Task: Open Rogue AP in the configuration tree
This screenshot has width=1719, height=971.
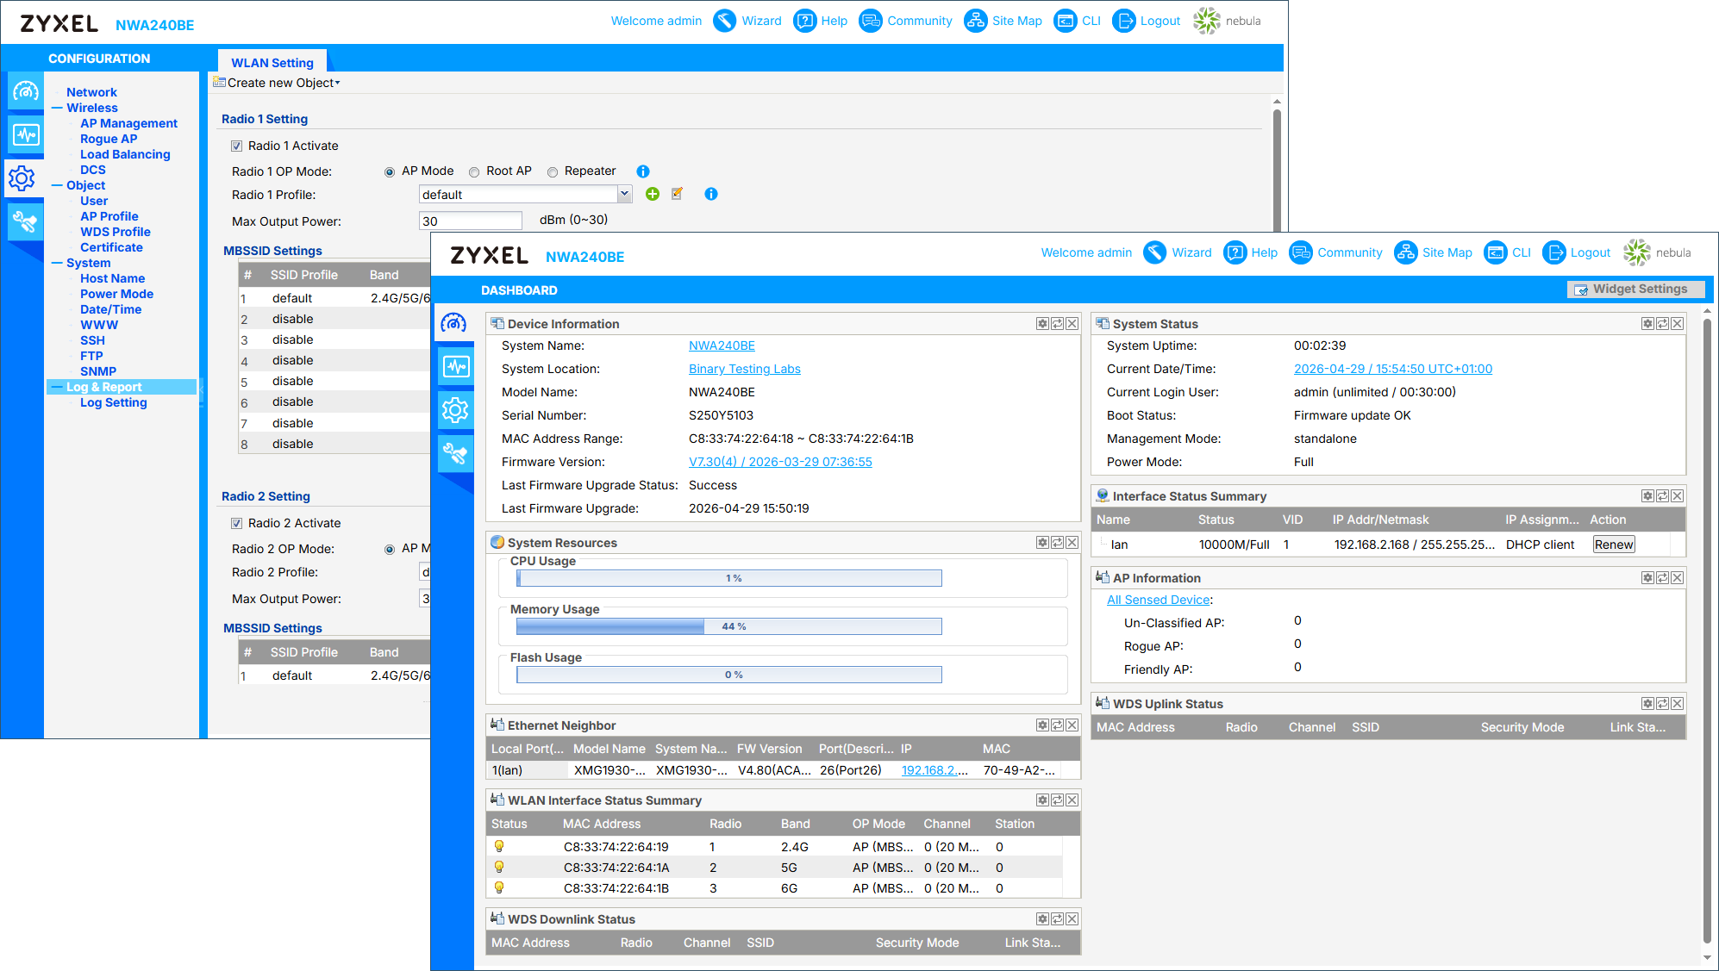Action: pyautogui.click(x=109, y=139)
